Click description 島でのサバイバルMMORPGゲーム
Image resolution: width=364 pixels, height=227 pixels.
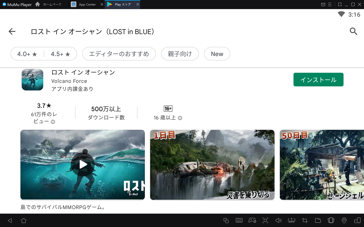coord(63,207)
